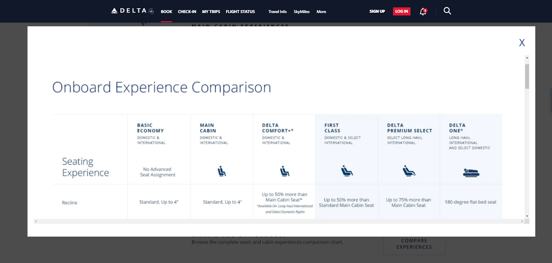
Task: Click the horizontal scroll right arrow
Action: [522, 221]
